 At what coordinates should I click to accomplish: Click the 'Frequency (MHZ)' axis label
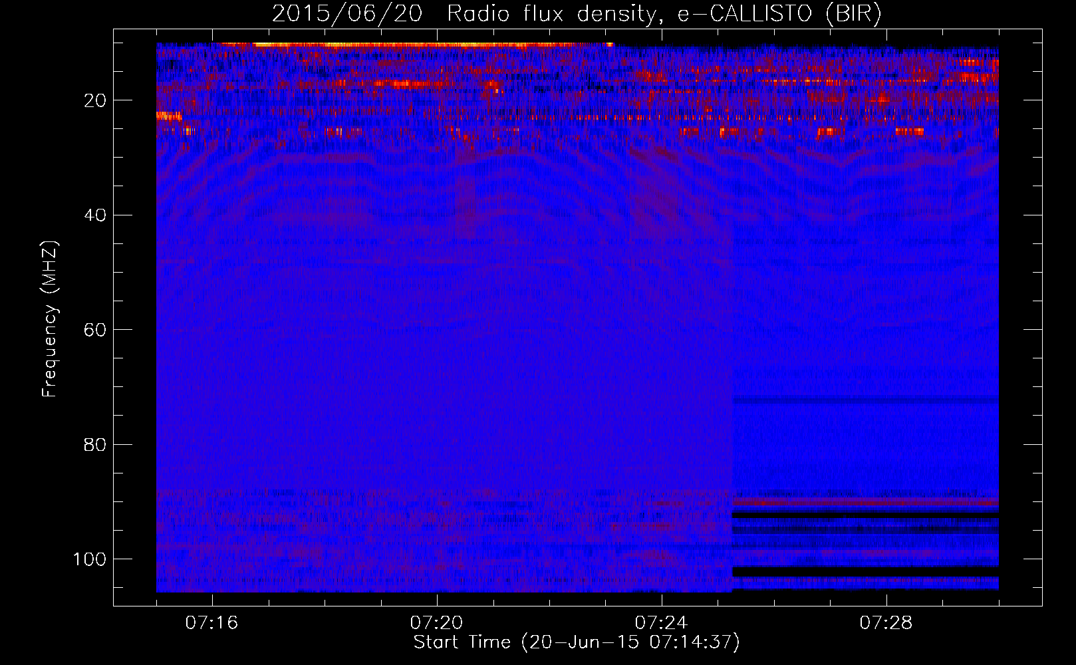point(50,319)
